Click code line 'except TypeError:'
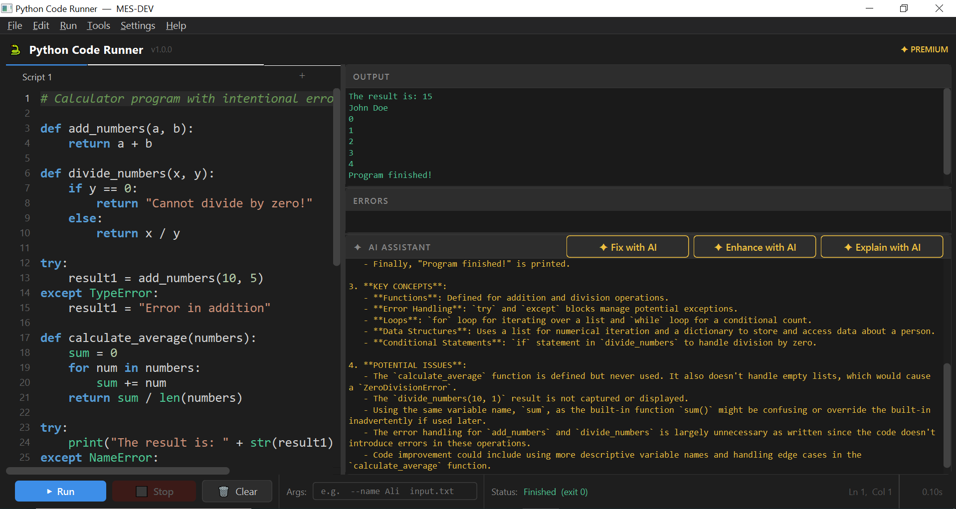This screenshot has height=509, width=956. pos(99,293)
